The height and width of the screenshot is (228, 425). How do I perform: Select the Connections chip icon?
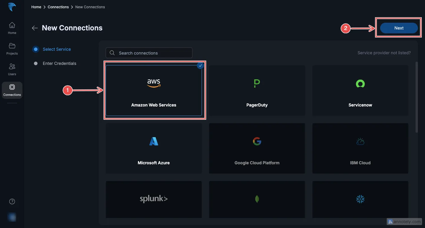click(12, 87)
